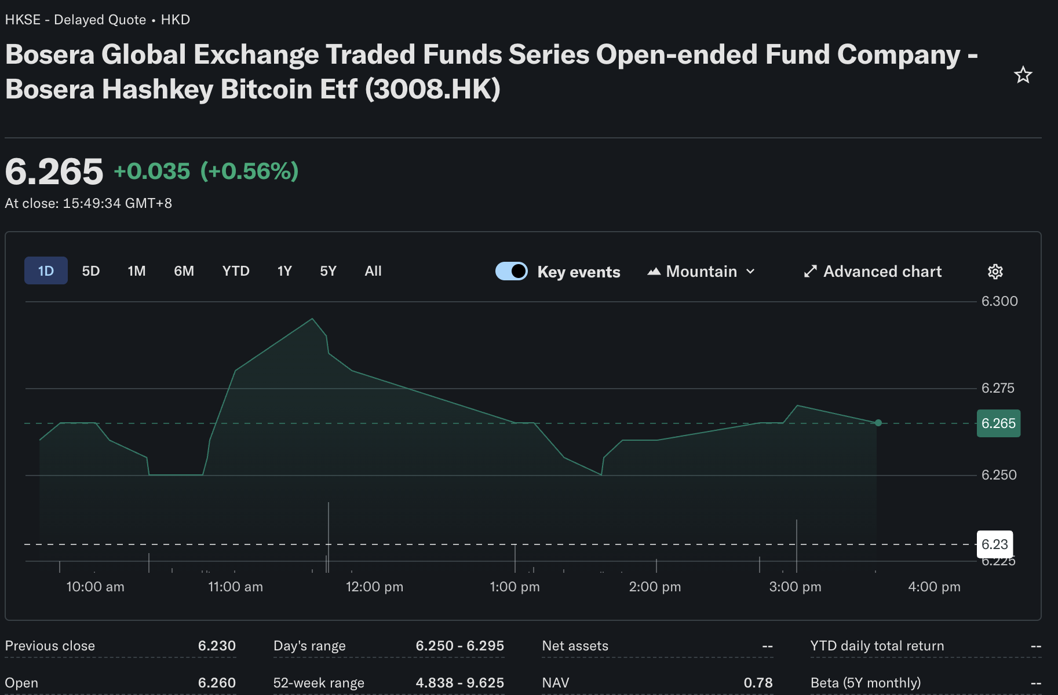Click the (+0.56%) percent change
Image resolution: width=1058 pixels, height=695 pixels.
(249, 171)
